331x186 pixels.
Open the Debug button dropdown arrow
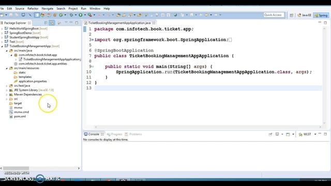76,15
